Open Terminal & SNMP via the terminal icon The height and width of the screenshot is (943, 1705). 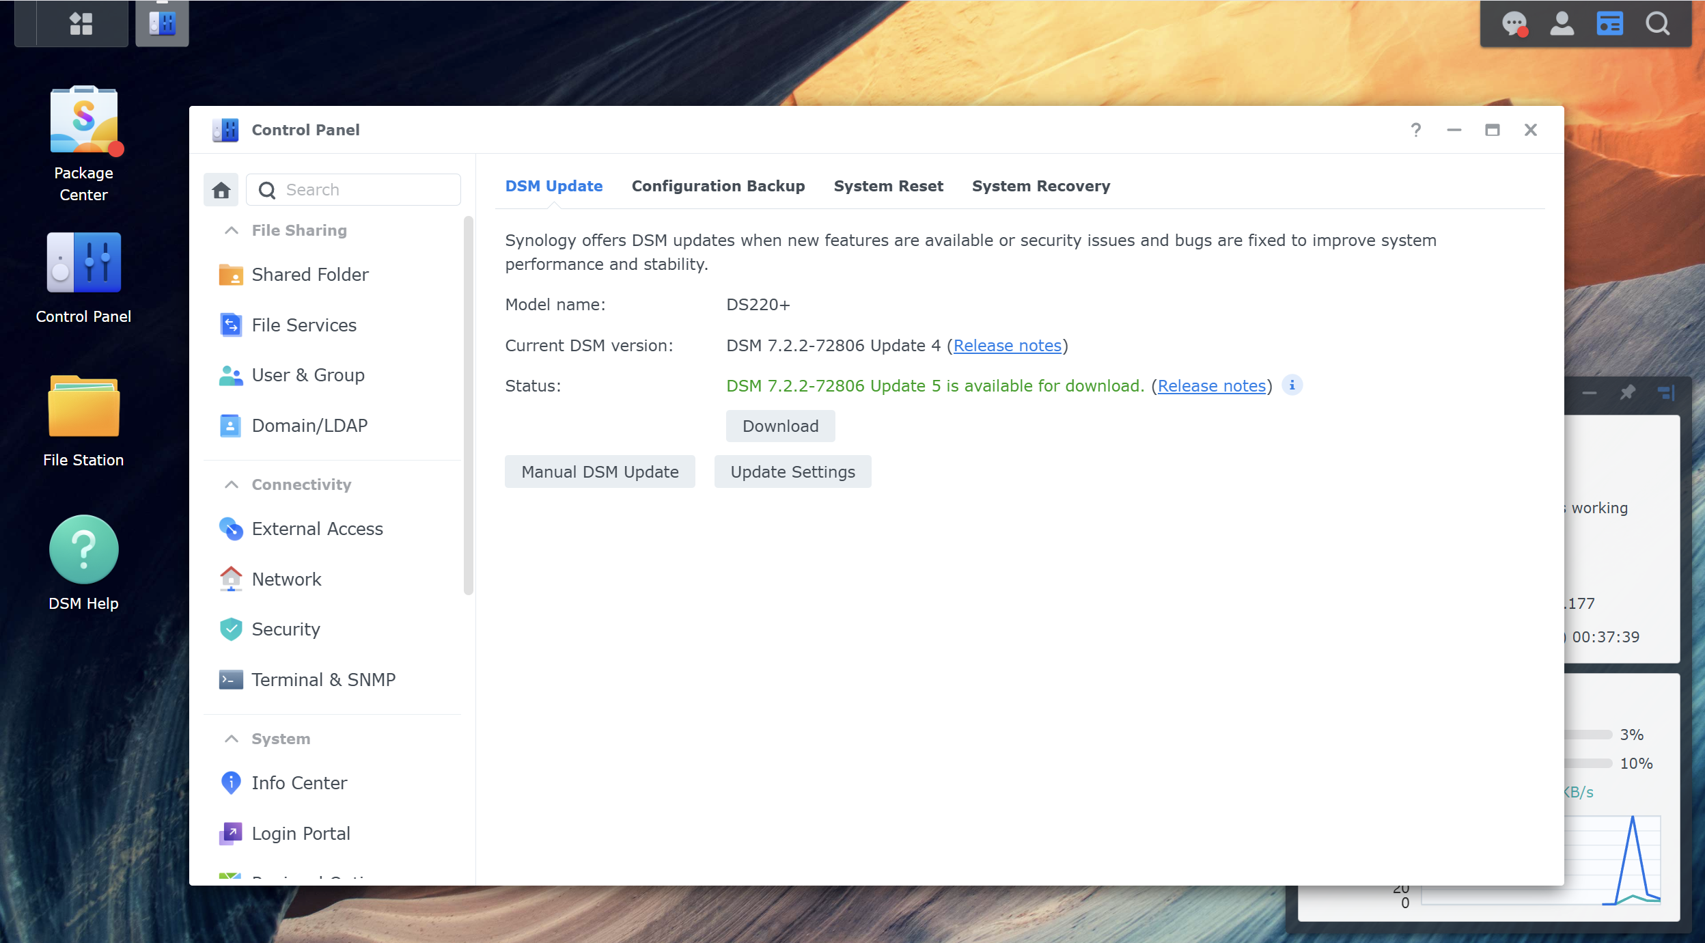pos(231,679)
